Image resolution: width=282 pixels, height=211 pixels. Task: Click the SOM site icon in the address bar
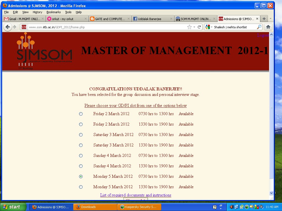pyautogui.click(x=24, y=27)
